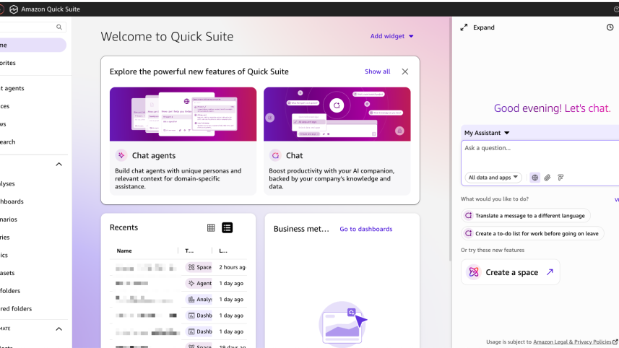
Task: Click the first Dashboard type icon in Recents
Action: (191, 316)
